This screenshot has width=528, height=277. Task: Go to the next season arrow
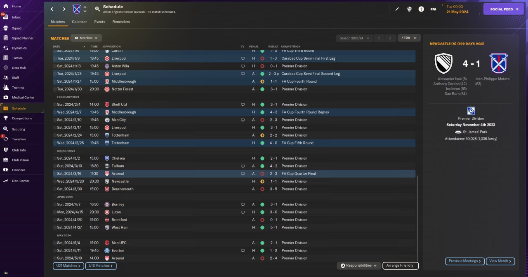pyautogui.click(x=390, y=38)
